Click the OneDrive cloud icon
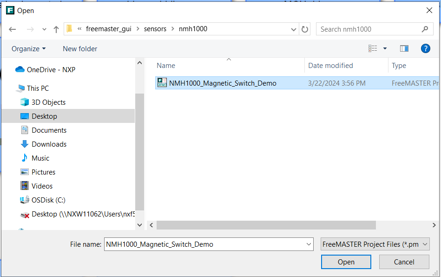 click(20, 69)
